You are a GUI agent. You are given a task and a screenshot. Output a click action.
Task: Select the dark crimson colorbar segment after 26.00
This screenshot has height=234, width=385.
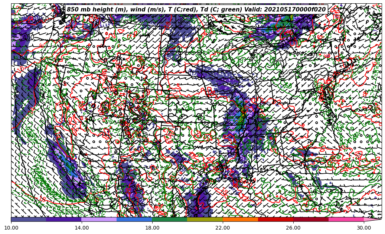point(311,219)
